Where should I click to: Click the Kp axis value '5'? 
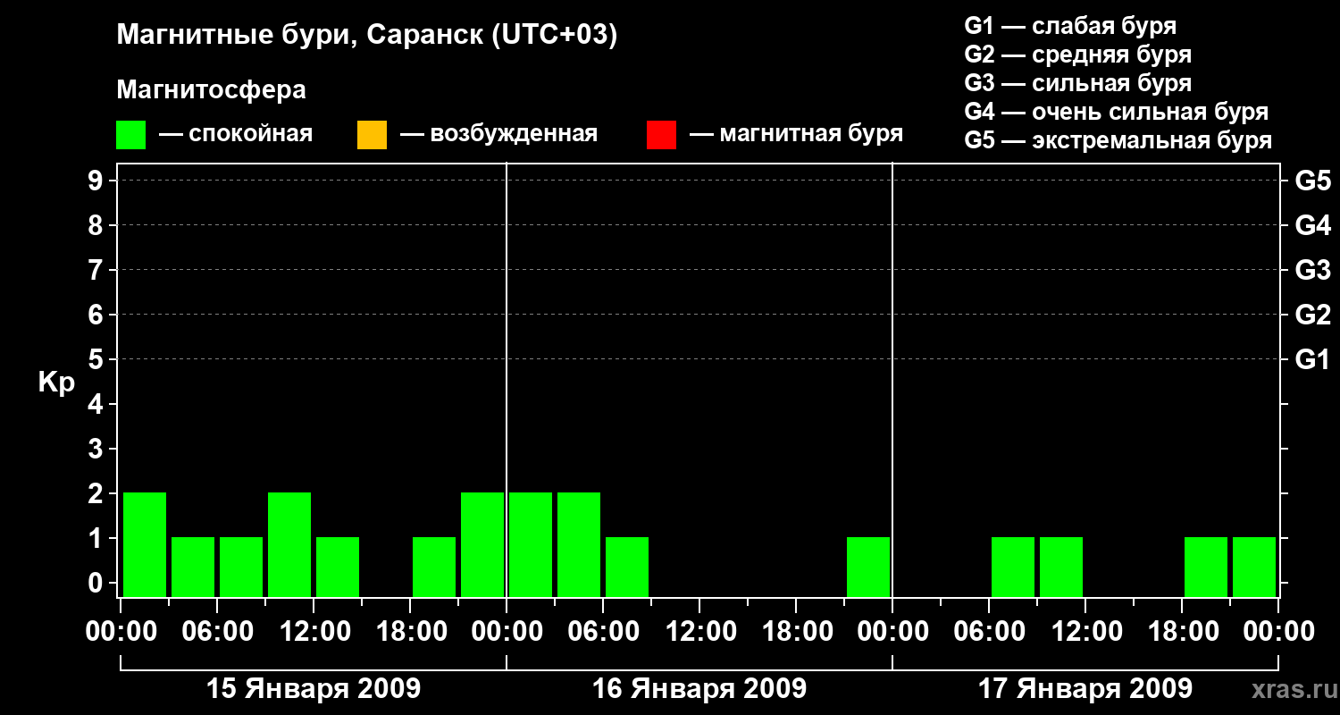pyautogui.click(x=97, y=359)
